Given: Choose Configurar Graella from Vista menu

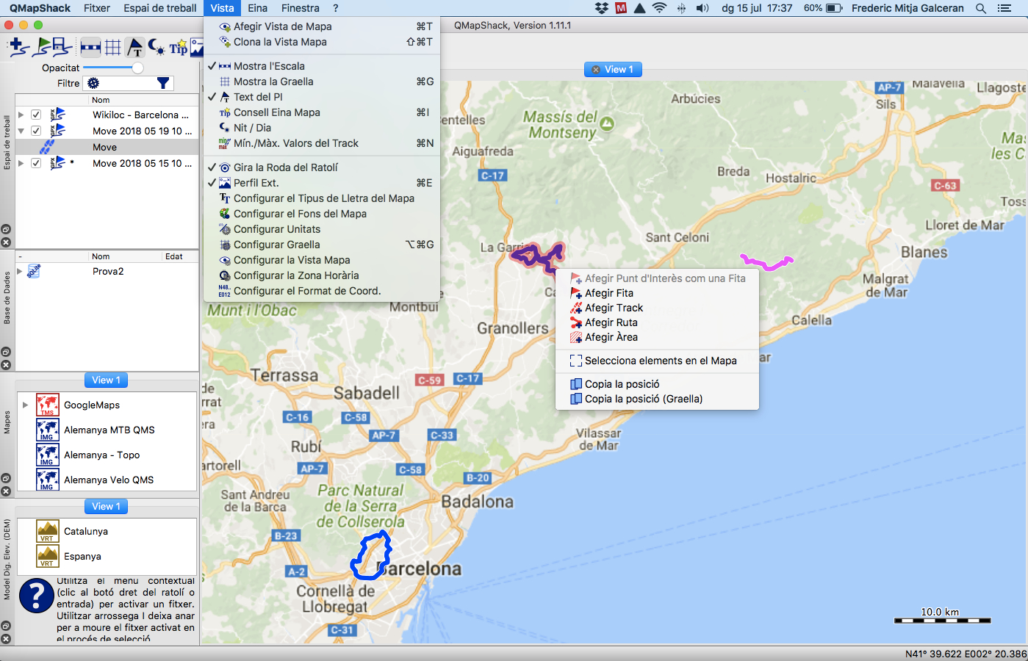Looking at the screenshot, I should pyautogui.click(x=276, y=245).
